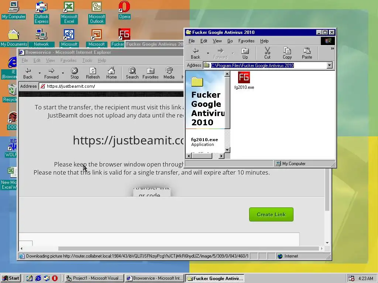Open Edit menu in explorer window
The image size is (378, 283).
204,41
